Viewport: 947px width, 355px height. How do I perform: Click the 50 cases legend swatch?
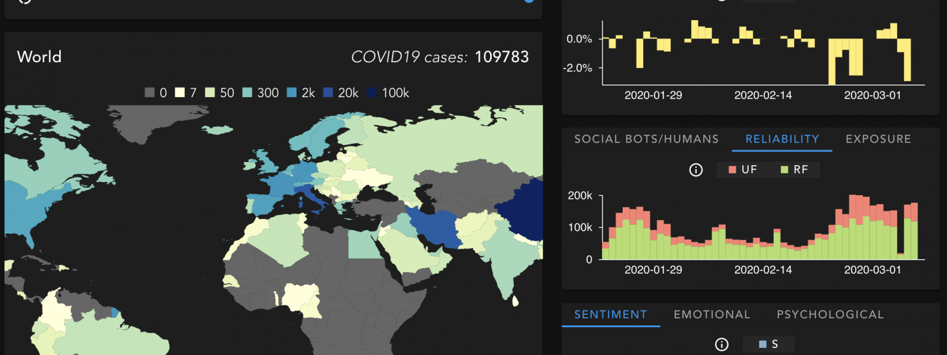(x=210, y=93)
